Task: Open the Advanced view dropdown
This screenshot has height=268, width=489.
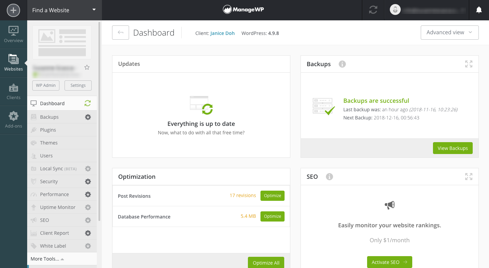Action: (x=449, y=33)
